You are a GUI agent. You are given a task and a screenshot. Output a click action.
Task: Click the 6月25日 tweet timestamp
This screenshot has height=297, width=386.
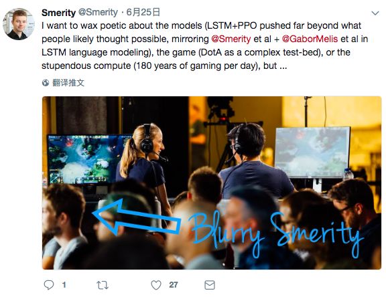(x=143, y=12)
